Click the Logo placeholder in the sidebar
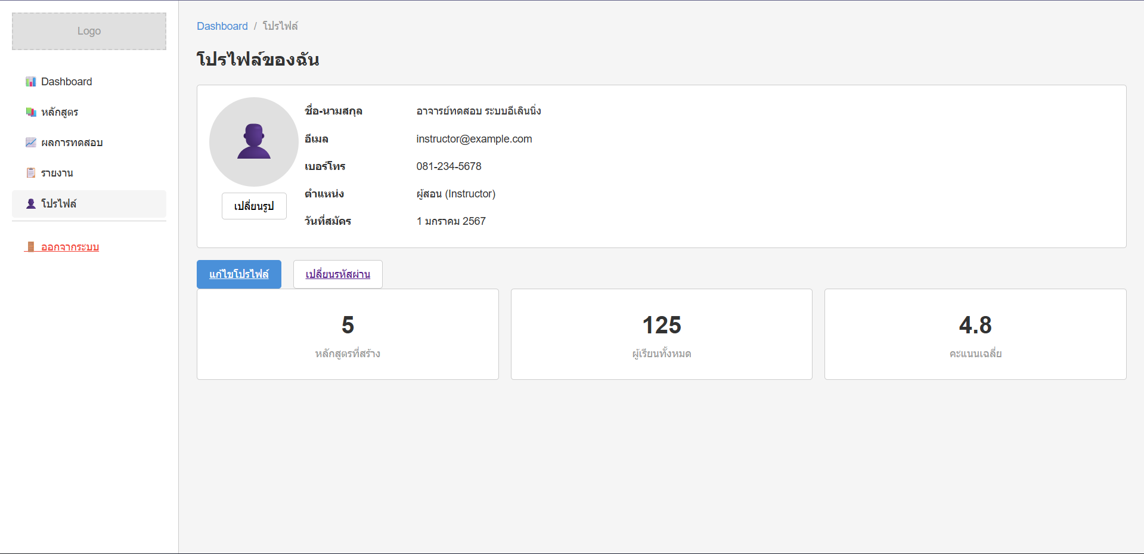 tap(89, 31)
